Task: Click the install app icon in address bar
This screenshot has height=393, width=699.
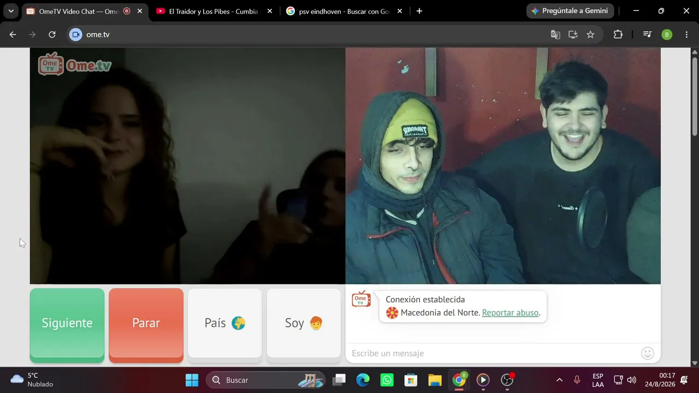Action: click(x=573, y=34)
